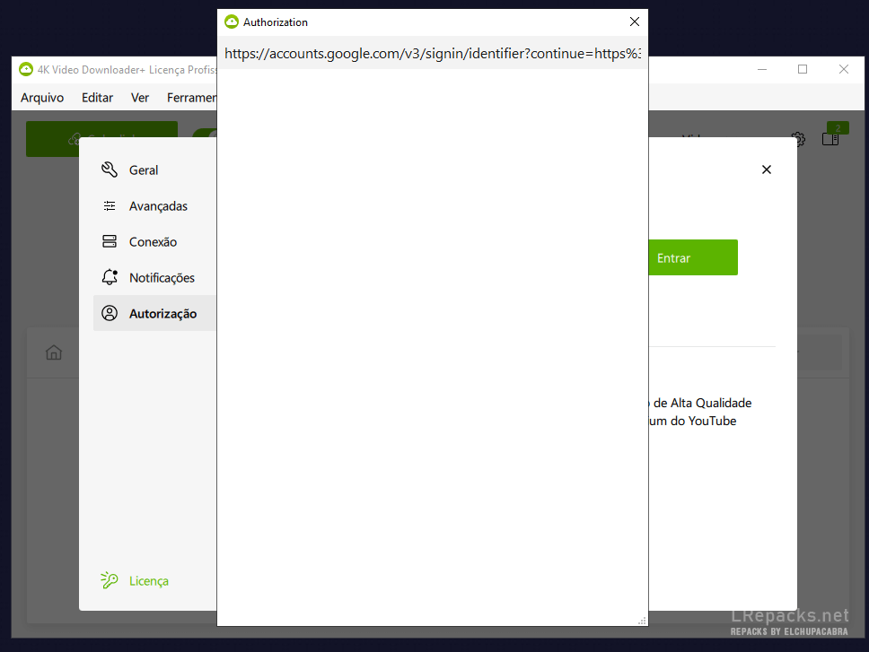Screen dimensions: 869x652
Task: Open the partially hidden Ferramentas menu
Action: click(x=191, y=98)
